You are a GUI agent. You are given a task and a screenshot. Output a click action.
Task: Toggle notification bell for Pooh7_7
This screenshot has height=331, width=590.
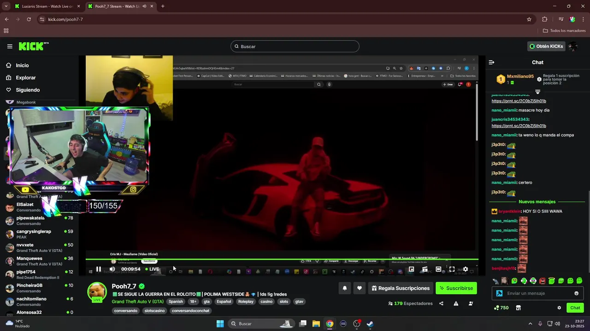click(344, 288)
